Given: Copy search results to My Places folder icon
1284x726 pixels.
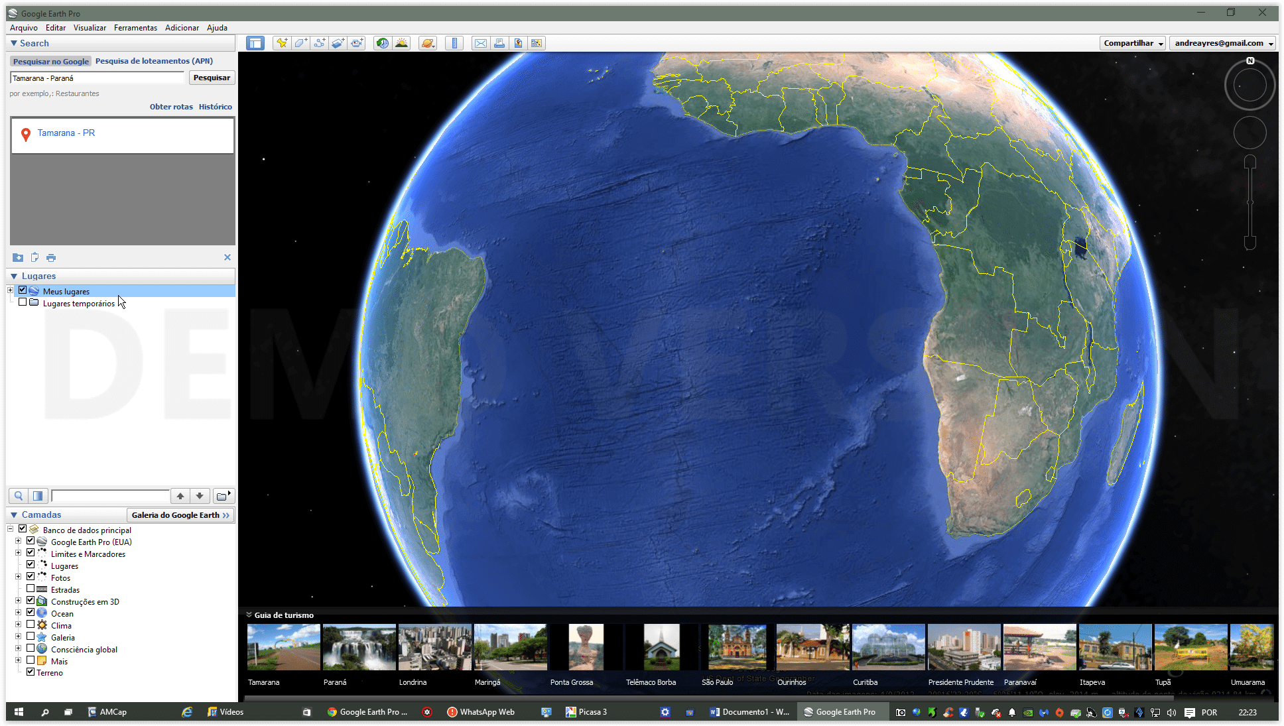Looking at the screenshot, I should click(18, 257).
